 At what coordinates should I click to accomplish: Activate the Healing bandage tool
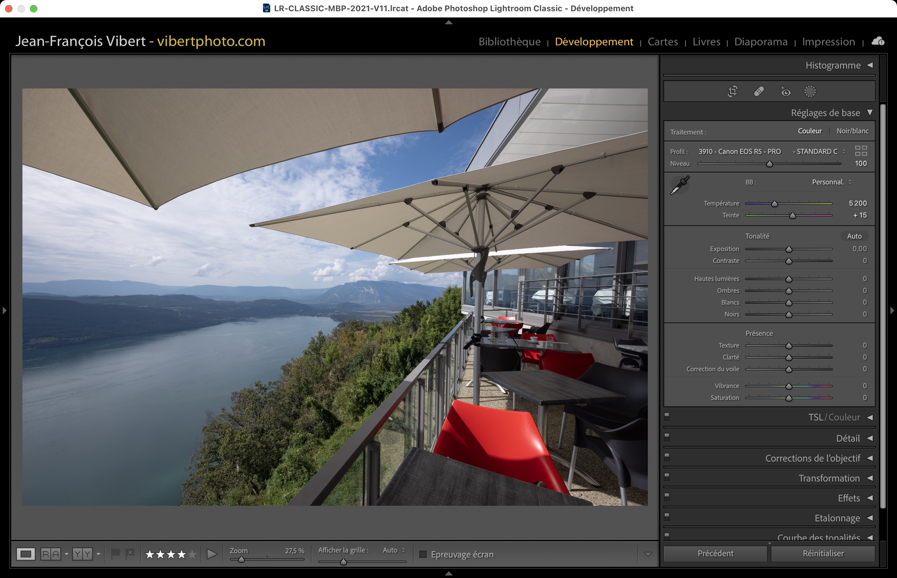(x=758, y=91)
